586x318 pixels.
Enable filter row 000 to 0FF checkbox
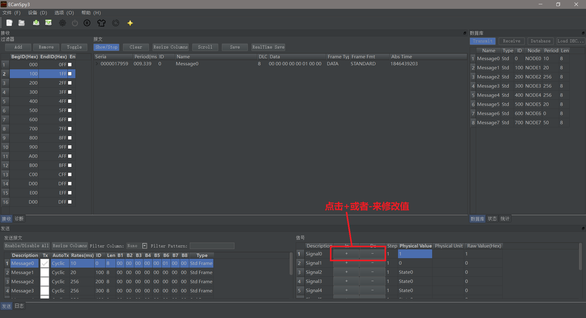70,65
